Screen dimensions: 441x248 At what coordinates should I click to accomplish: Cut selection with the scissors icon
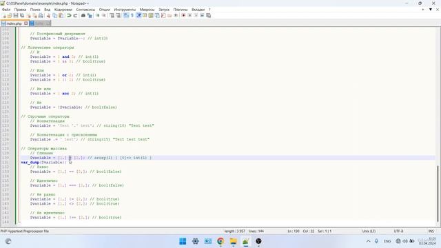[48, 15]
